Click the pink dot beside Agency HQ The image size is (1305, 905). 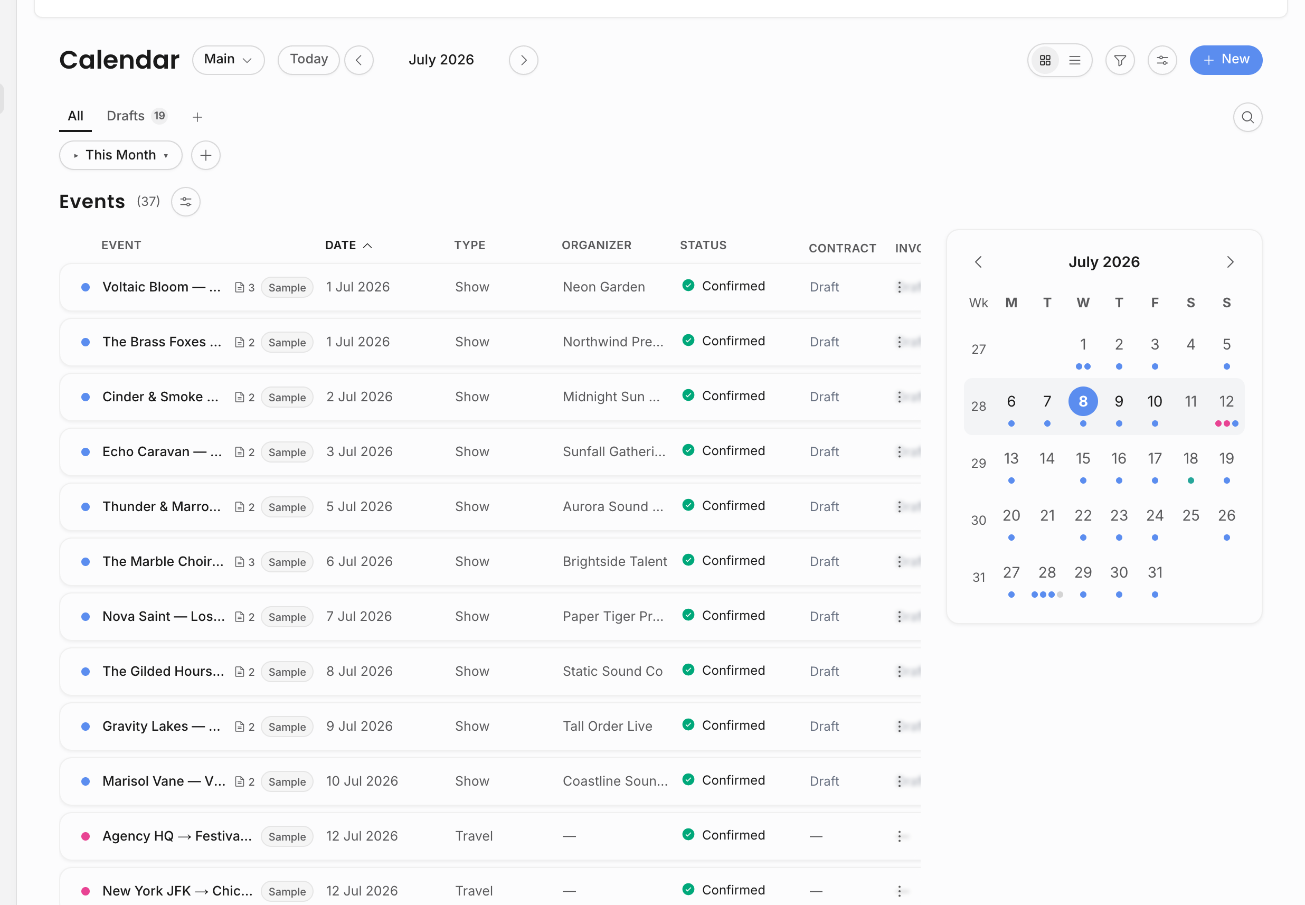pyautogui.click(x=86, y=836)
